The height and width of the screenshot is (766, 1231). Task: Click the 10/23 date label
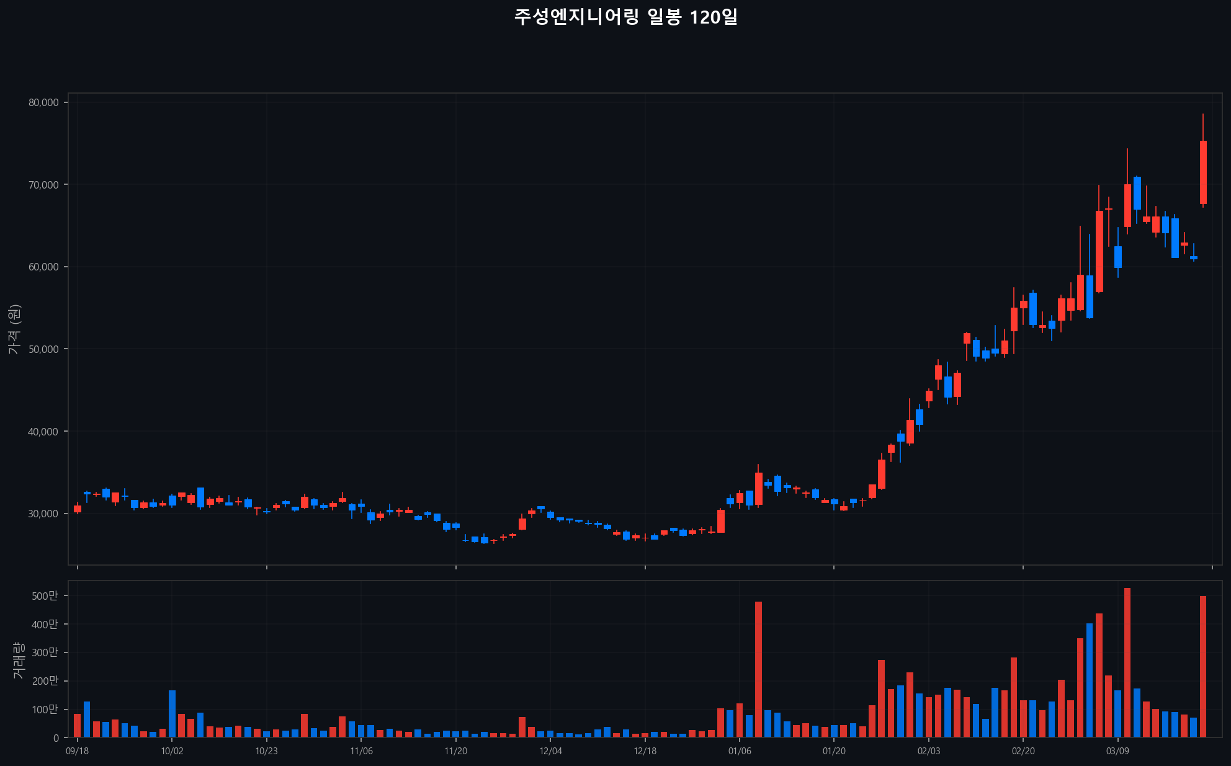(x=266, y=751)
